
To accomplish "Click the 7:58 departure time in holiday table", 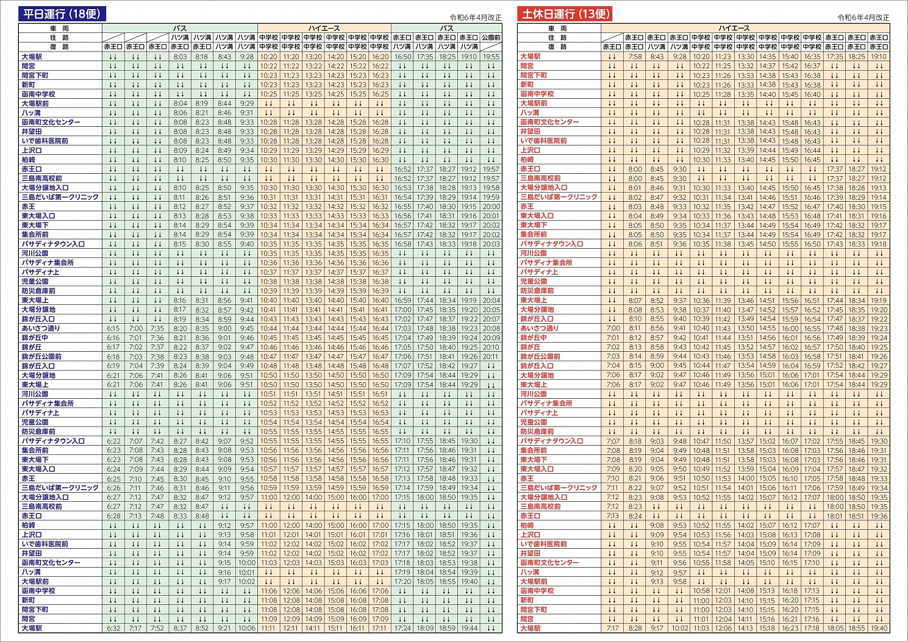I will point(635,56).
